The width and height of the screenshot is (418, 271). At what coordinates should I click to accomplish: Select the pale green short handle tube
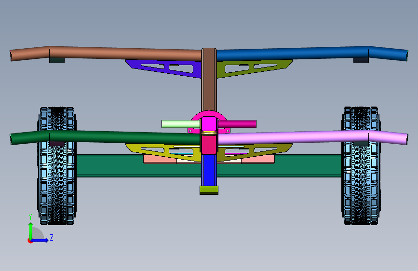click(181, 124)
